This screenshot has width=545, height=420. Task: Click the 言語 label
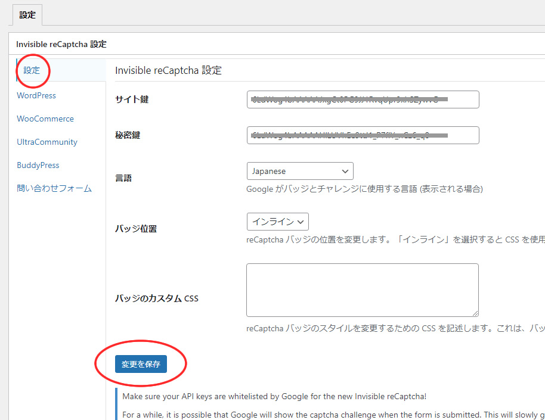click(x=123, y=178)
